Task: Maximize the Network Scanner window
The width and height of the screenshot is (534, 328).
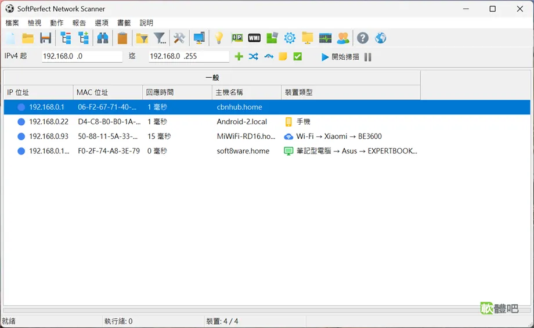Action: 492,9
